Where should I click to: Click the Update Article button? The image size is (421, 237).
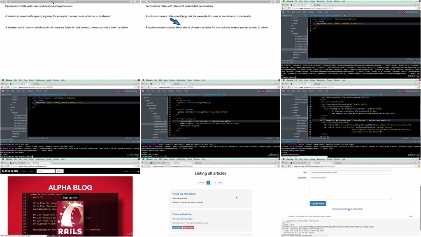pos(318,203)
